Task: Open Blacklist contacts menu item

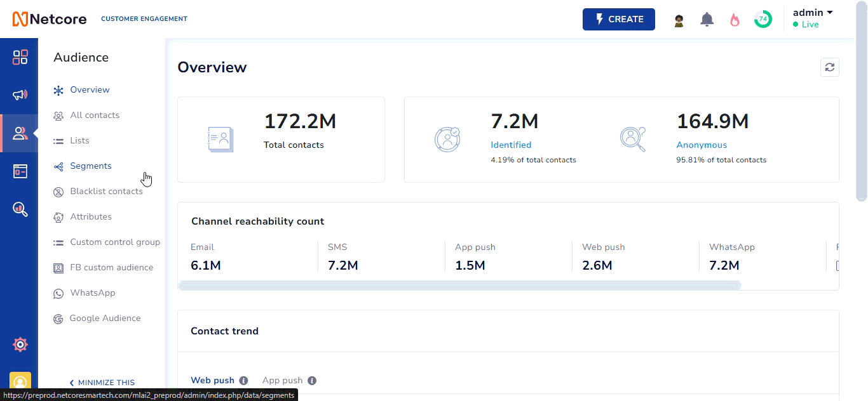Action: (106, 192)
